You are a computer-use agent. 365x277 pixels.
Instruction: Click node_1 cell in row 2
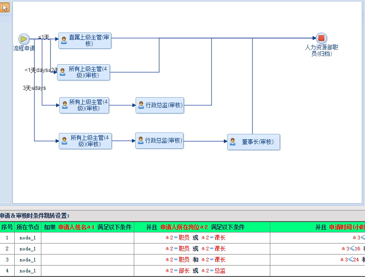(x=28, y=249)
